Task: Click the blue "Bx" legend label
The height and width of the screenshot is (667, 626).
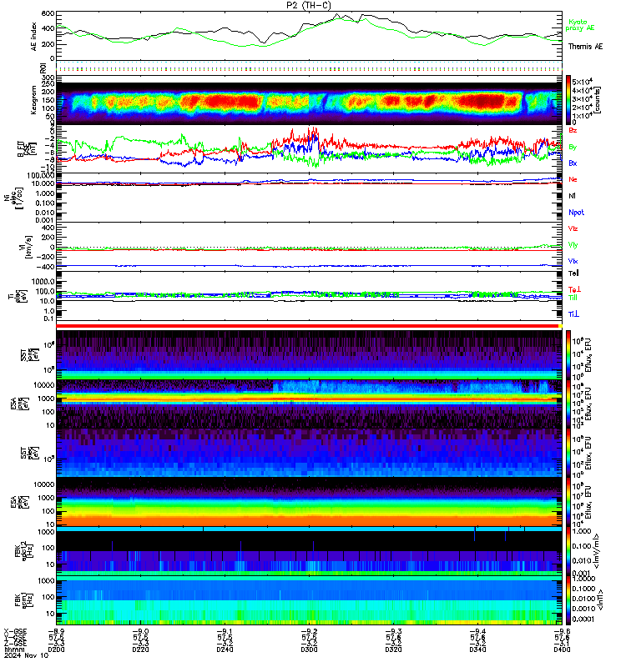Action: point(573,163)
